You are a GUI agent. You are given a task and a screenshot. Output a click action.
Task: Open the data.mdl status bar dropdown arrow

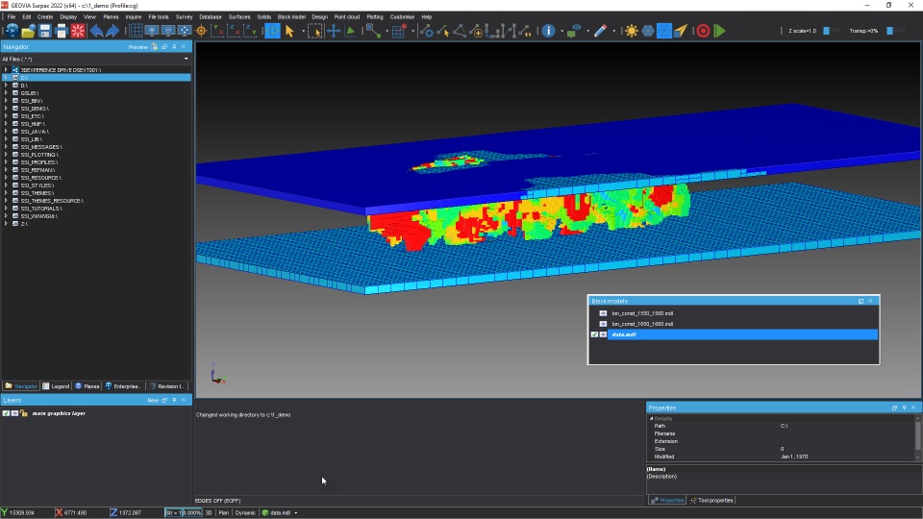coord(295,512)
